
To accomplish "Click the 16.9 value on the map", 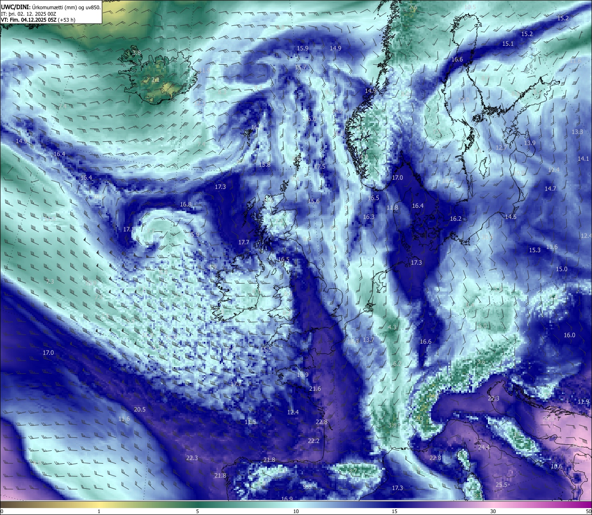I will coord(287,499).
